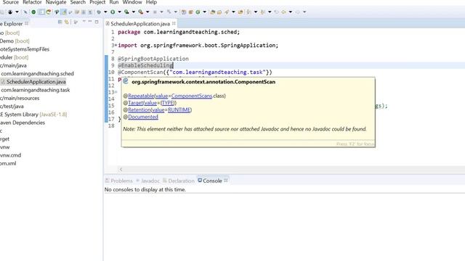Click the External Tools run icon
This screenshot has width=465, height=261.
tap(140, 12)
